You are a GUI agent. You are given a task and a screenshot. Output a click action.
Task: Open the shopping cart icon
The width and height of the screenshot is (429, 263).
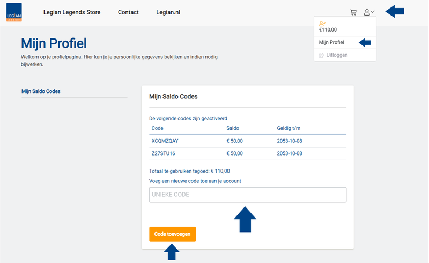pos(353,12)
